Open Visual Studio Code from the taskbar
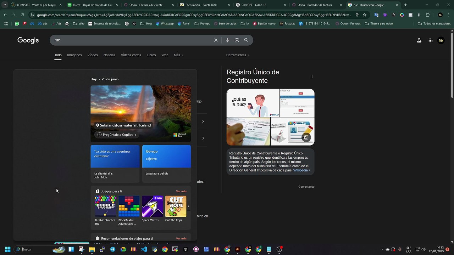Screen dimensions: 454x255 coord(144,249)
